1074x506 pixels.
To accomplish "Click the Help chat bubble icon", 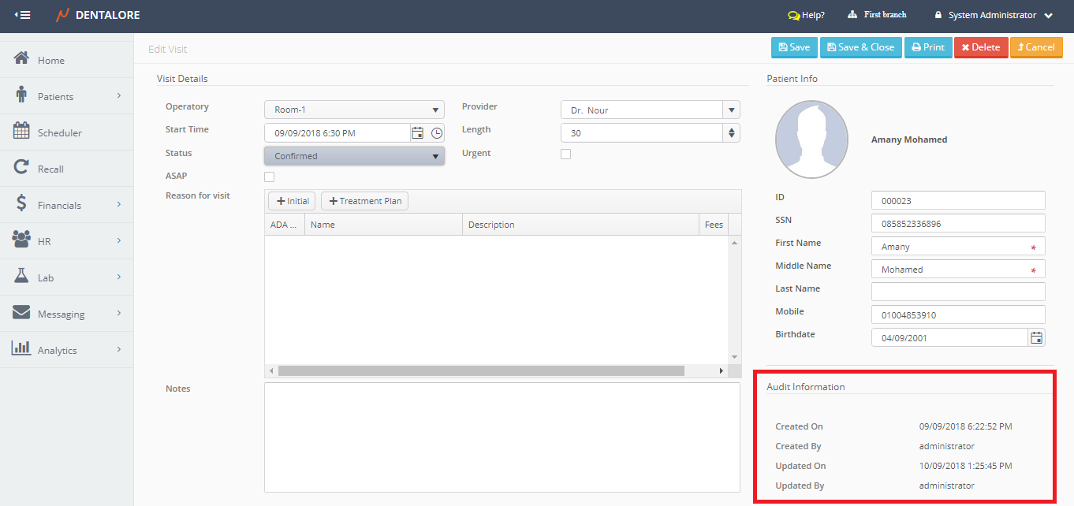I will click(793, 15).
